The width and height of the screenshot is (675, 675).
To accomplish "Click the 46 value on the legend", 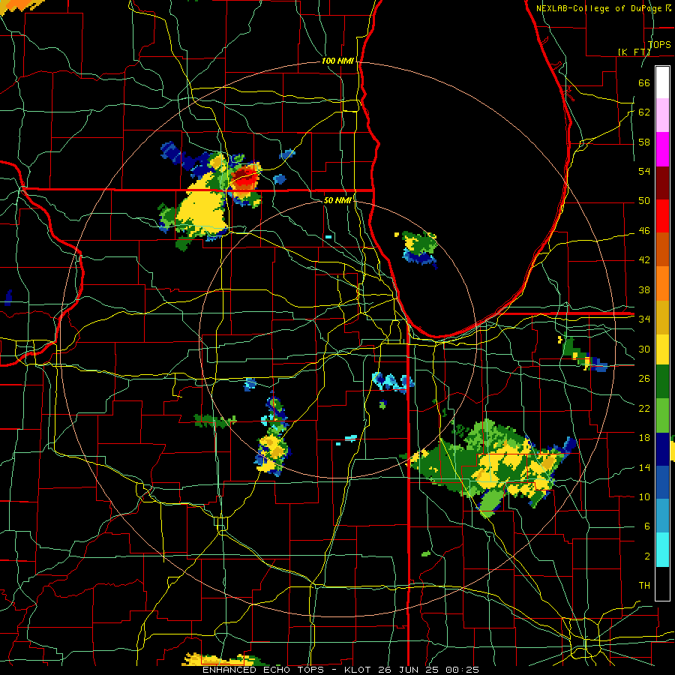I will click(x=644, y=231).
